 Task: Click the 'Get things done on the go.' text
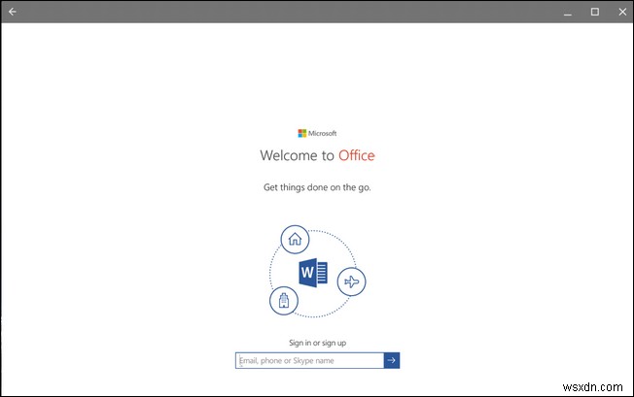pyautogui.click(x=317, y=187)
